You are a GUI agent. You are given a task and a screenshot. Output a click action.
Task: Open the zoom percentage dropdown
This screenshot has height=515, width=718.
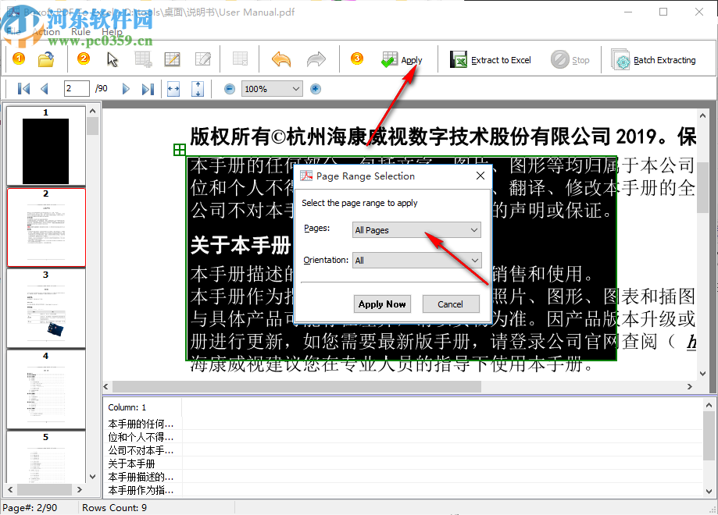coord(271,88)
